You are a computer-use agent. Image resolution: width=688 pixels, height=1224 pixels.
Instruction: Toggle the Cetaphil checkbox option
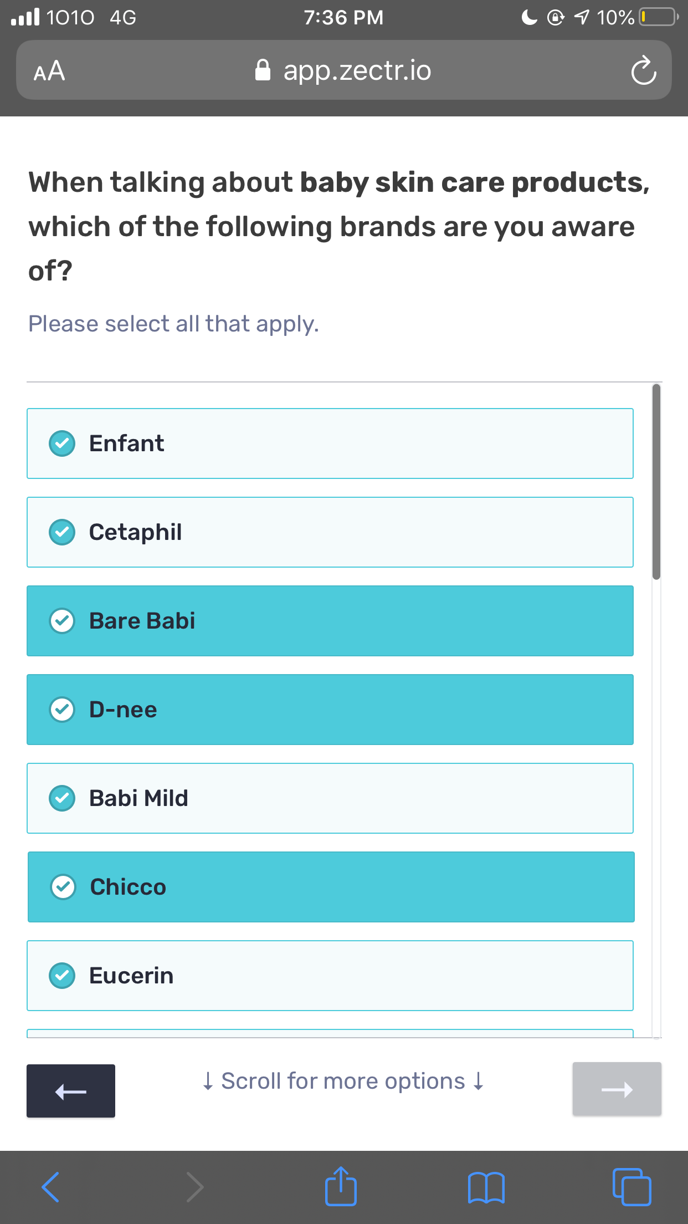(x=330, y=532)
